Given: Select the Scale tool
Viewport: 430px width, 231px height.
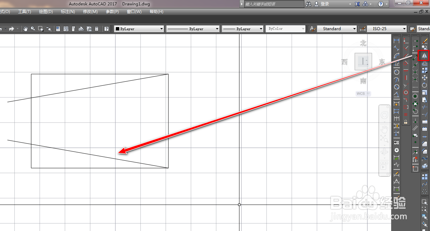Looking at the screenshot, I should (425, 92).
